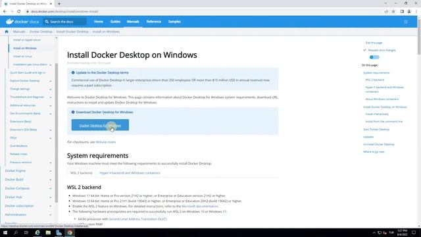Expand the Docker Engine section
The height and width of the screenshot is (237, 421).
click(50, 171)
